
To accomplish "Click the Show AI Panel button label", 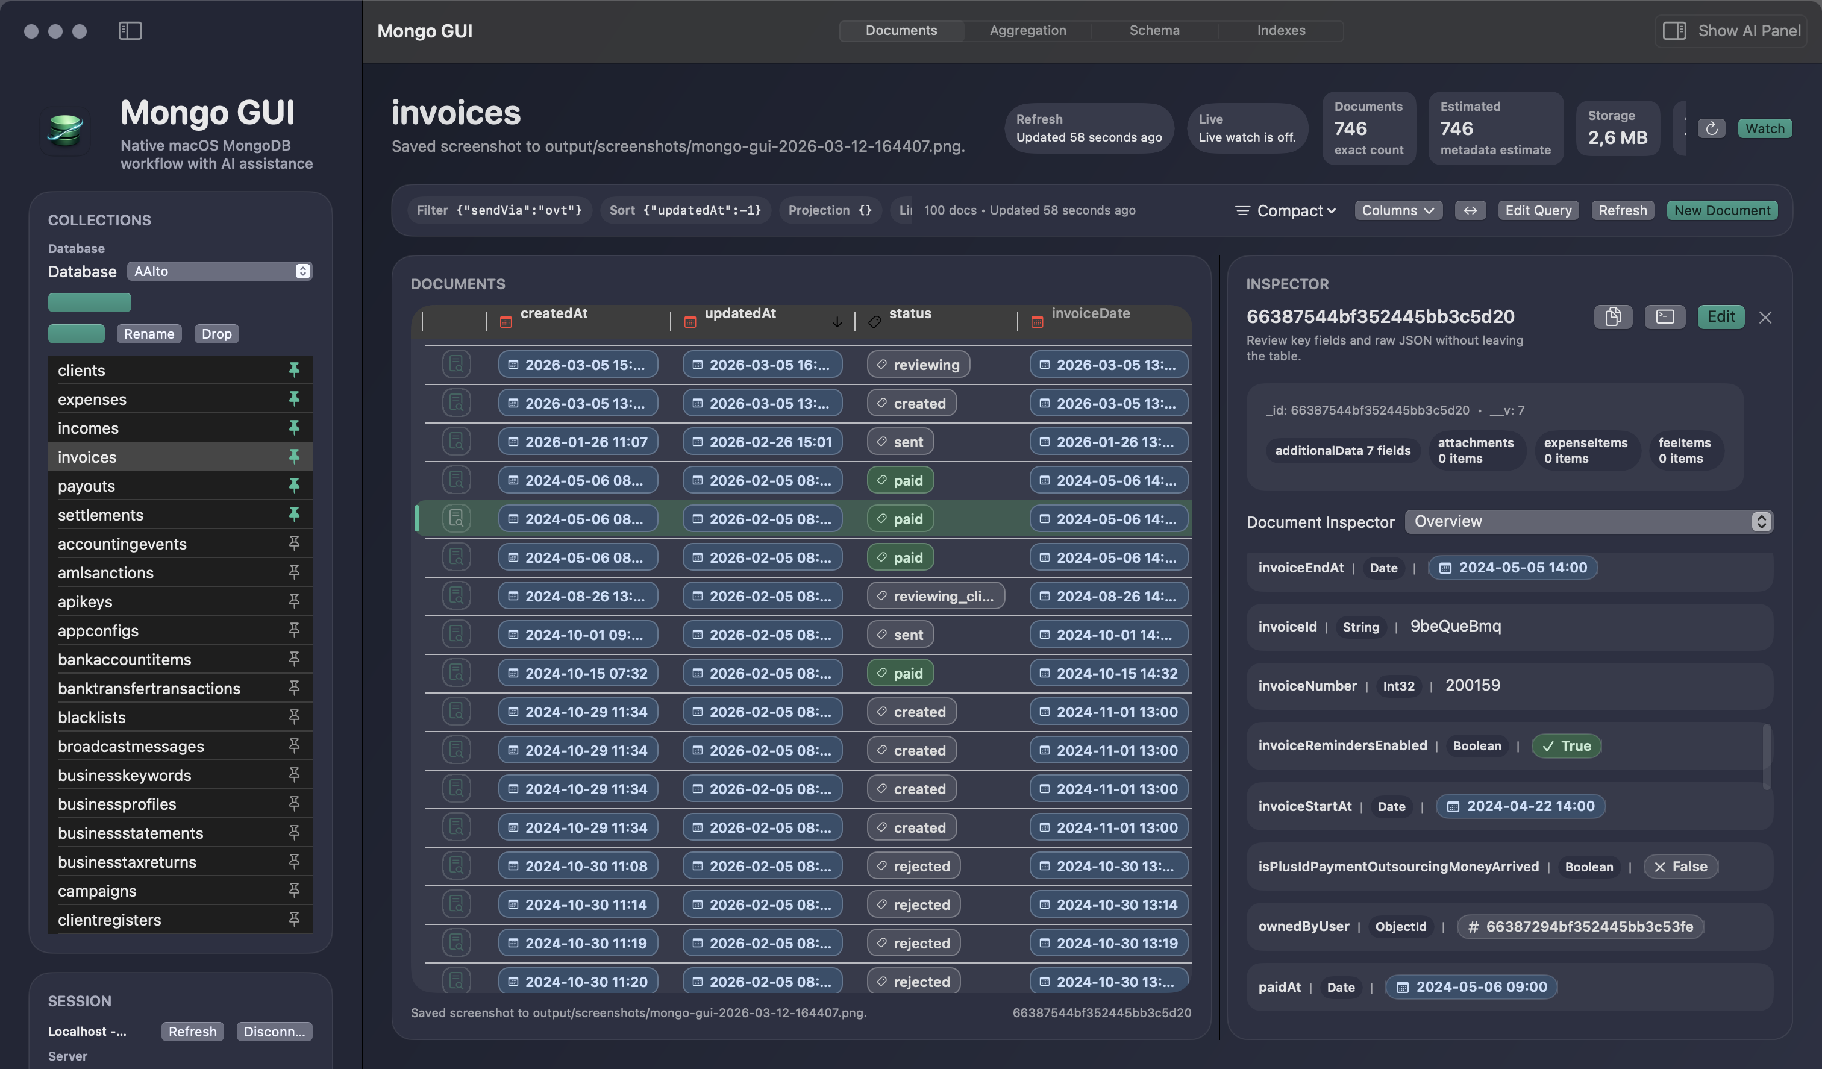I will click(1749, 30).
